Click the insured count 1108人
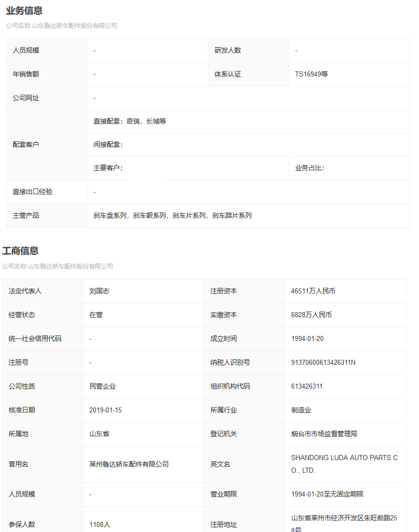Screen dimensions: 419x532 [99, 524]
